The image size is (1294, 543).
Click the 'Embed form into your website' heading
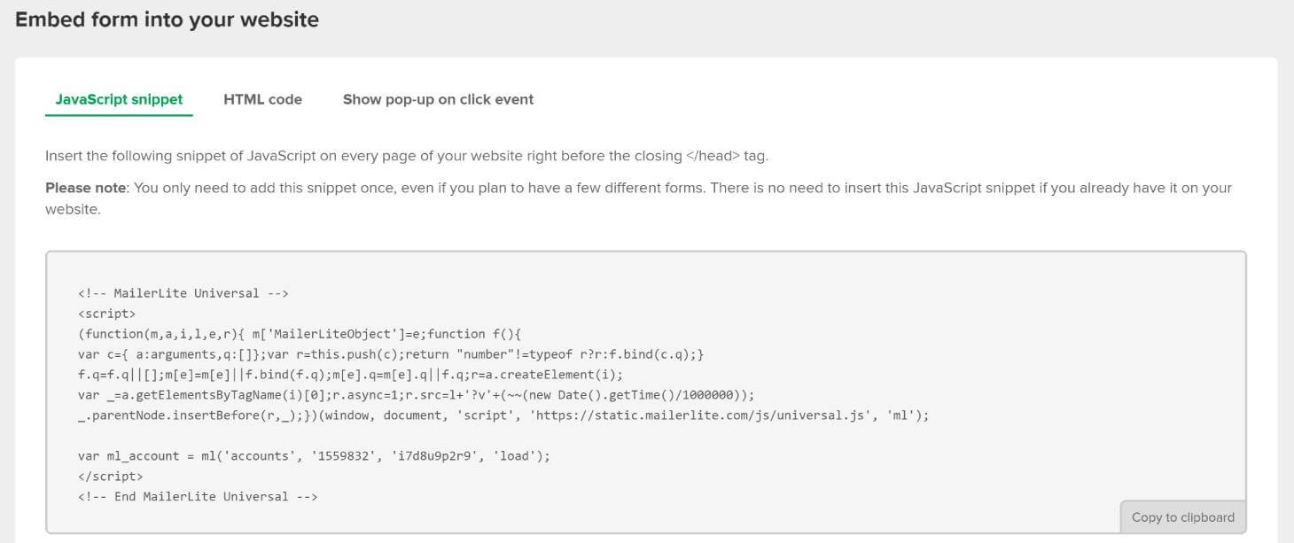coord(167,19)
